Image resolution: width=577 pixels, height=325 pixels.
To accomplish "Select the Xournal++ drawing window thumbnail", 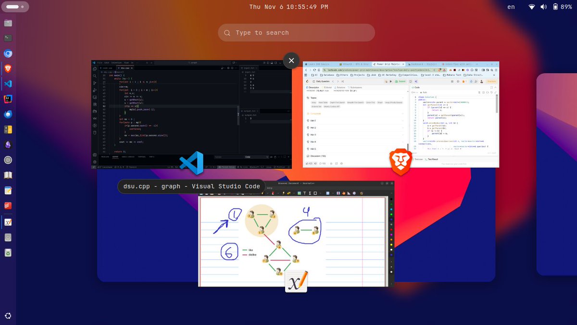I will coord(296,234).
